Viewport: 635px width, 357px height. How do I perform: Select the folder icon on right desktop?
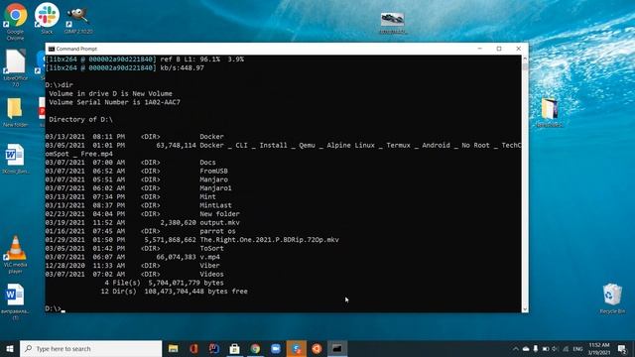550,112
